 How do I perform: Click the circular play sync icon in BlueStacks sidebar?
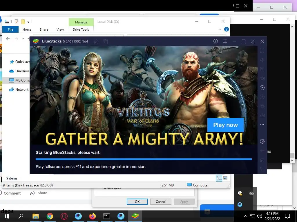262,88
